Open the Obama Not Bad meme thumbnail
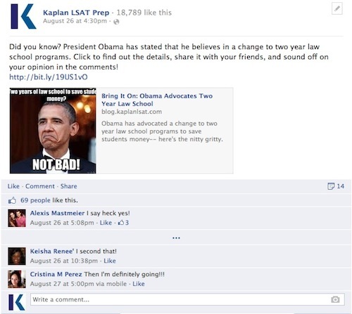The width and height of the screenshot is (352, 314). click(53, 131)
